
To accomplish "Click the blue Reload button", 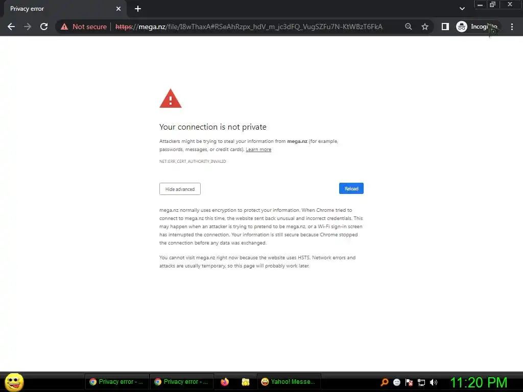I will coord(351,189).
